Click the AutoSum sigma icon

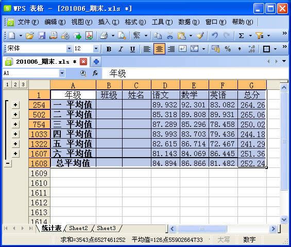pyautogui.click(x=241, y=35)
